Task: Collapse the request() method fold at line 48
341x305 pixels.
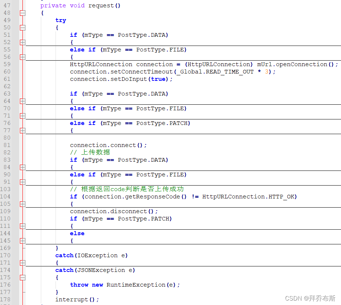Action: point(22,13)
